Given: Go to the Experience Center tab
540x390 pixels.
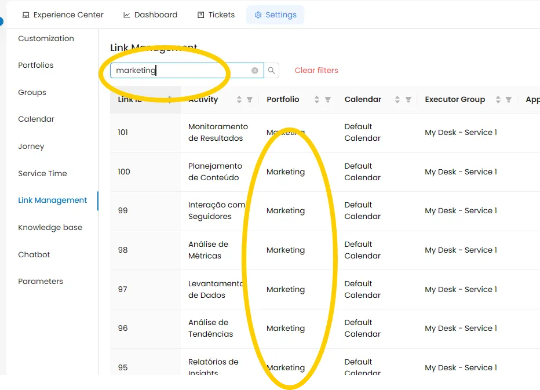Looking at the screenshot, I should 63,15.
